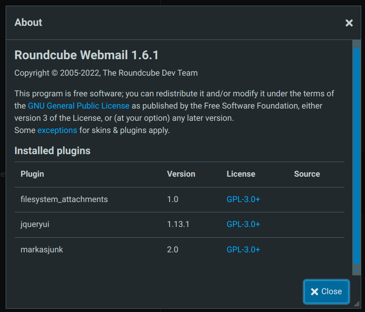Select the jqueryui plugin name
The image size is (365, 312).
coord(35,224)
